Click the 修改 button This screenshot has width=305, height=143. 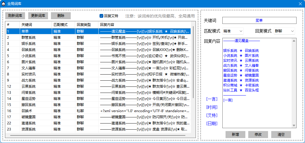258,135
